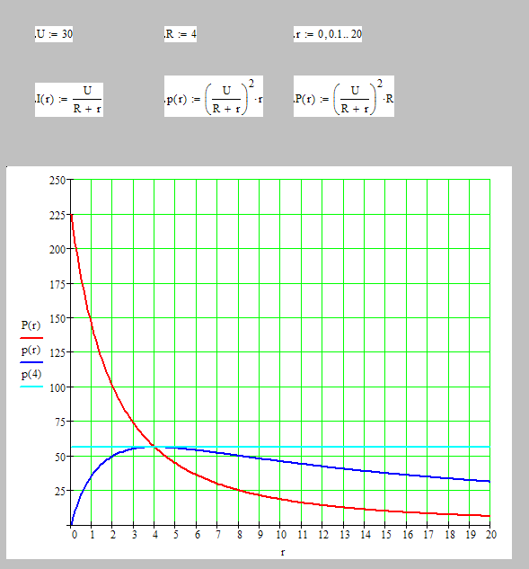The image size is (529, 569).
Task: Click the r range definition 0,0.1..20
Action: tap(328, 34)
